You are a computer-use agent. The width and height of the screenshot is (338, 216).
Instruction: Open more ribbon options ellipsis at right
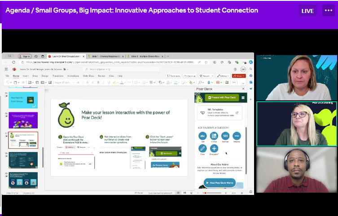[234, 82]
